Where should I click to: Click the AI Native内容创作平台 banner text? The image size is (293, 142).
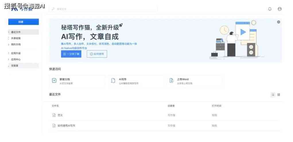pyautogui.click(x=74, y=48)
